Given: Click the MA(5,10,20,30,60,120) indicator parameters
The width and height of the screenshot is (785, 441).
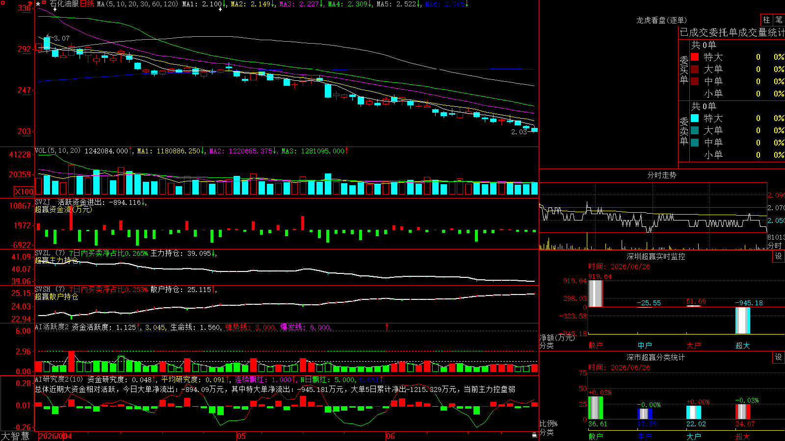Looking at the screenshot, I should click(x=137, y=4).
